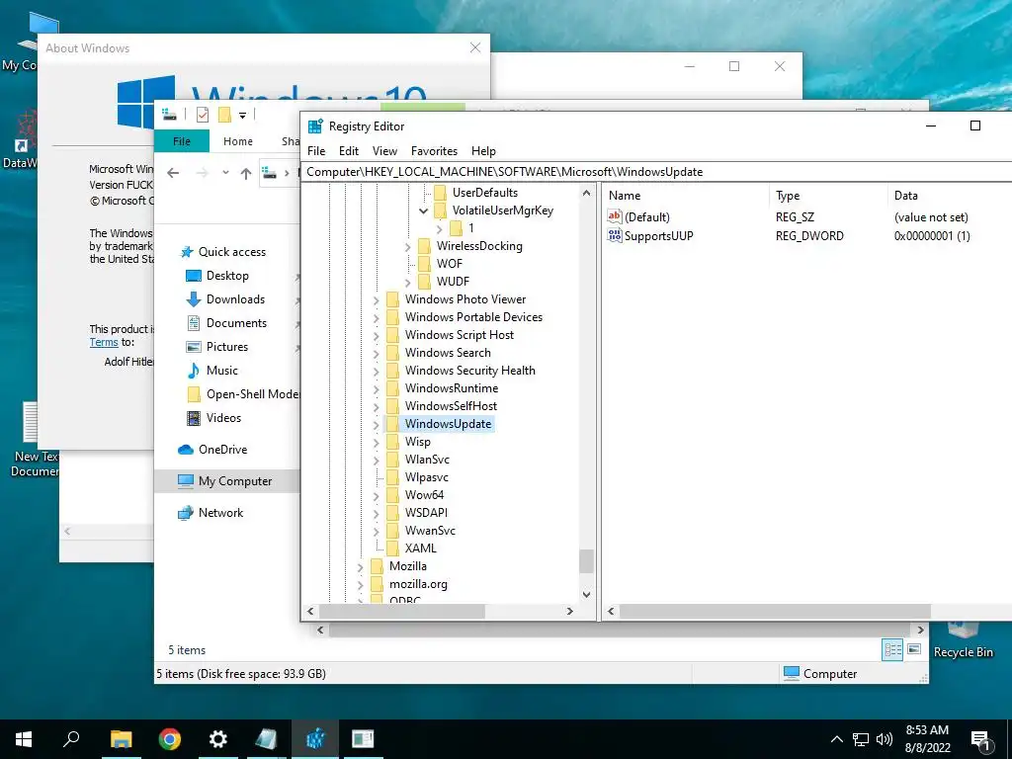Select the WOF key folder icon
The image size is (1012, 759).
(x=425, y=263)
